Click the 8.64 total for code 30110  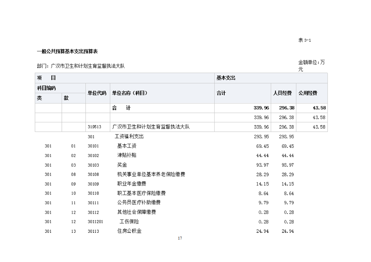tap(264, 194)
